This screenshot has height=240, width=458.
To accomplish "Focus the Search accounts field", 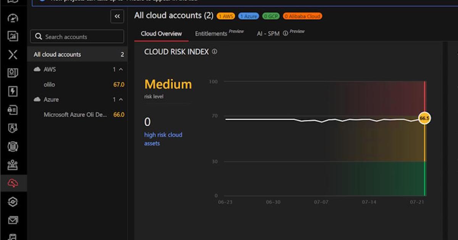I will pos(77,37).
